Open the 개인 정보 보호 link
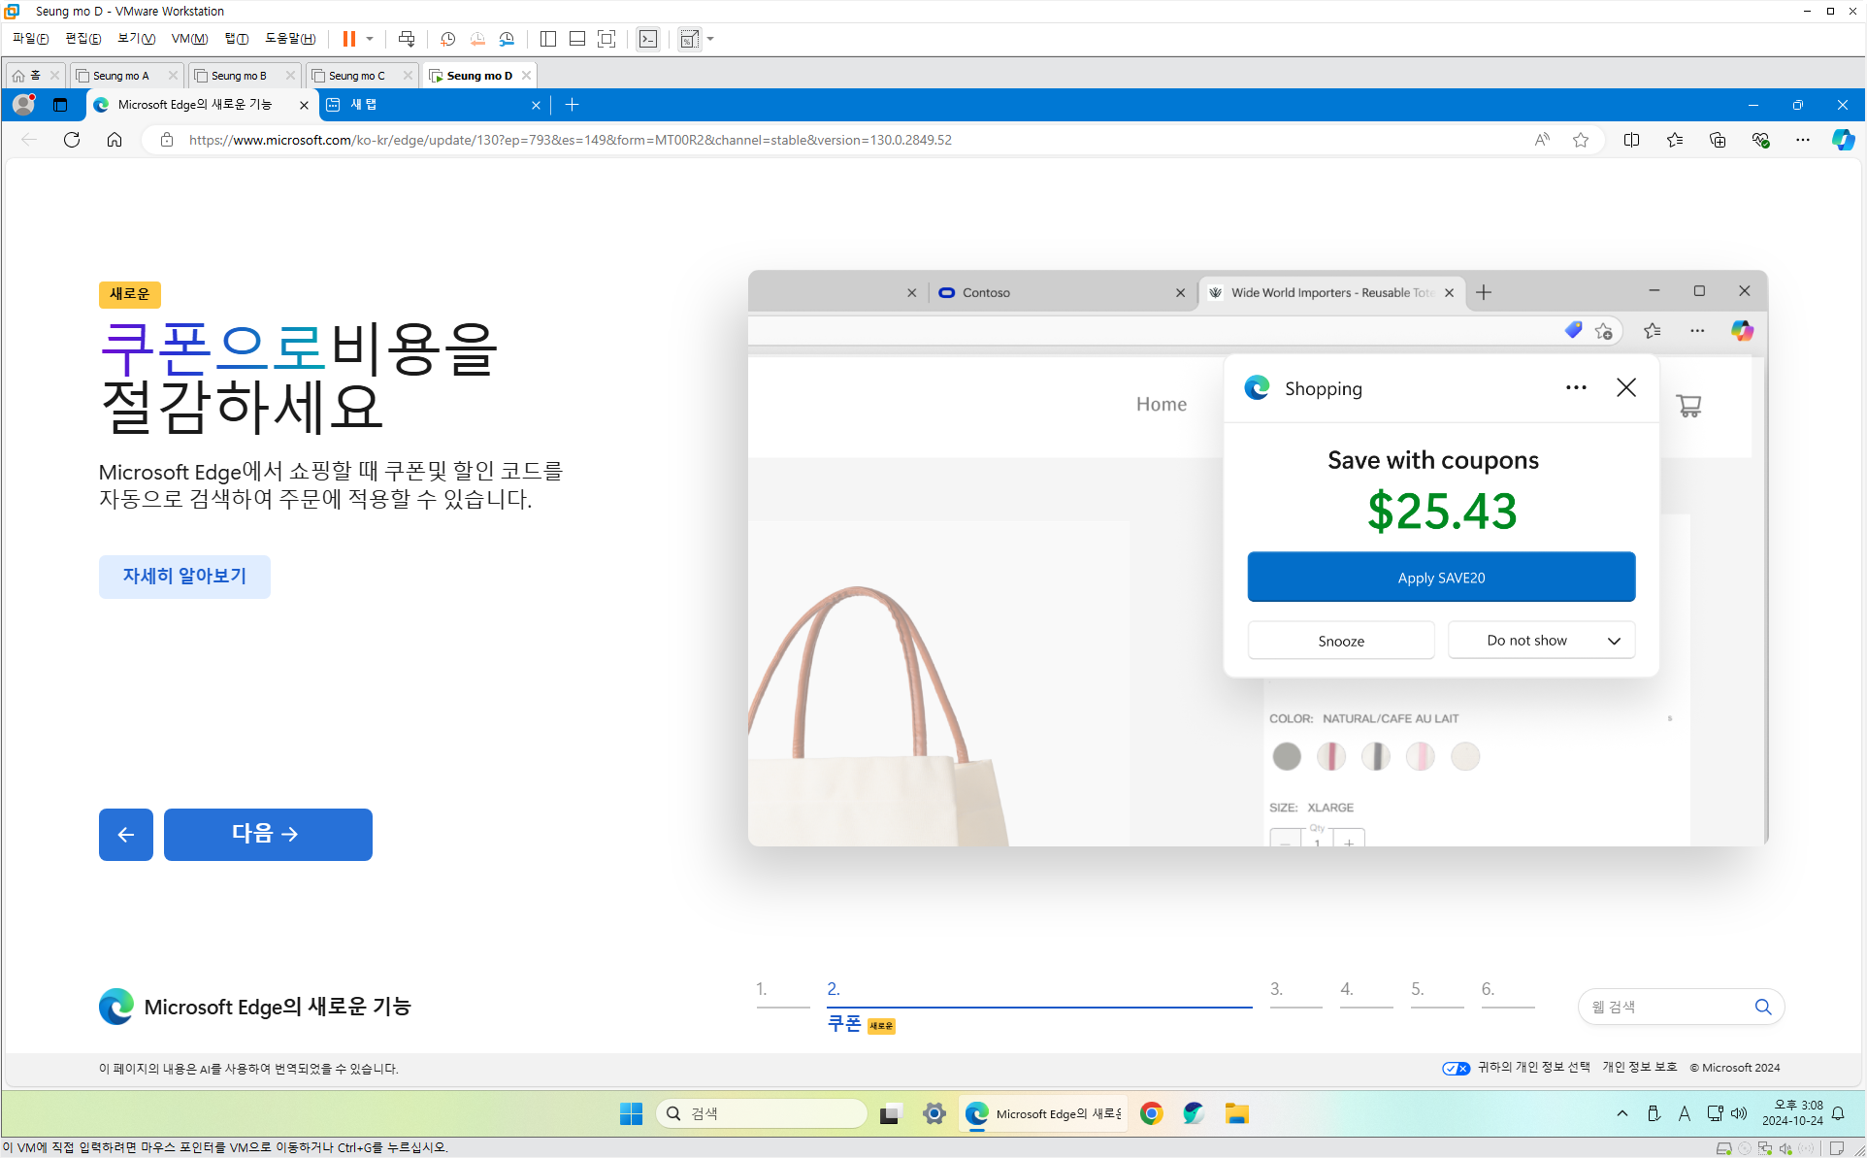 coord(1640,1067)
